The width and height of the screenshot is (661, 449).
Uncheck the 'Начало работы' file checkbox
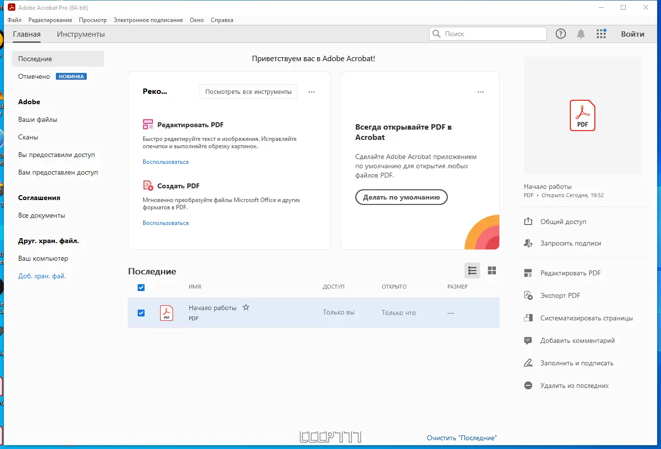click(x=141, y=313)
